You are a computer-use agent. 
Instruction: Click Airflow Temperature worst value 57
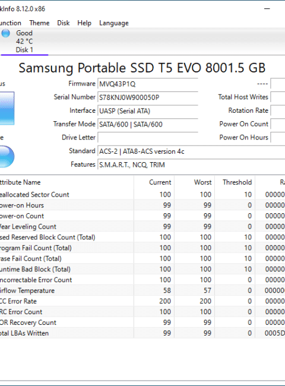pyautogui.click(x=207, y=290)
